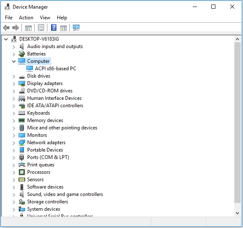This screenshot has width=243, height=228.
Task: Select the Sound, video and game controllers label
Action: click(65, 194)
